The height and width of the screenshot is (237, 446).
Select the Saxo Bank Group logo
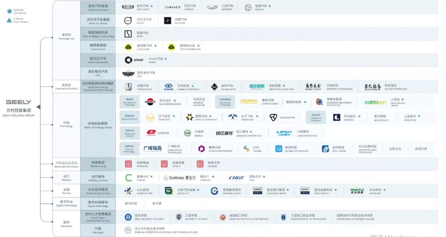pos(257,191)
